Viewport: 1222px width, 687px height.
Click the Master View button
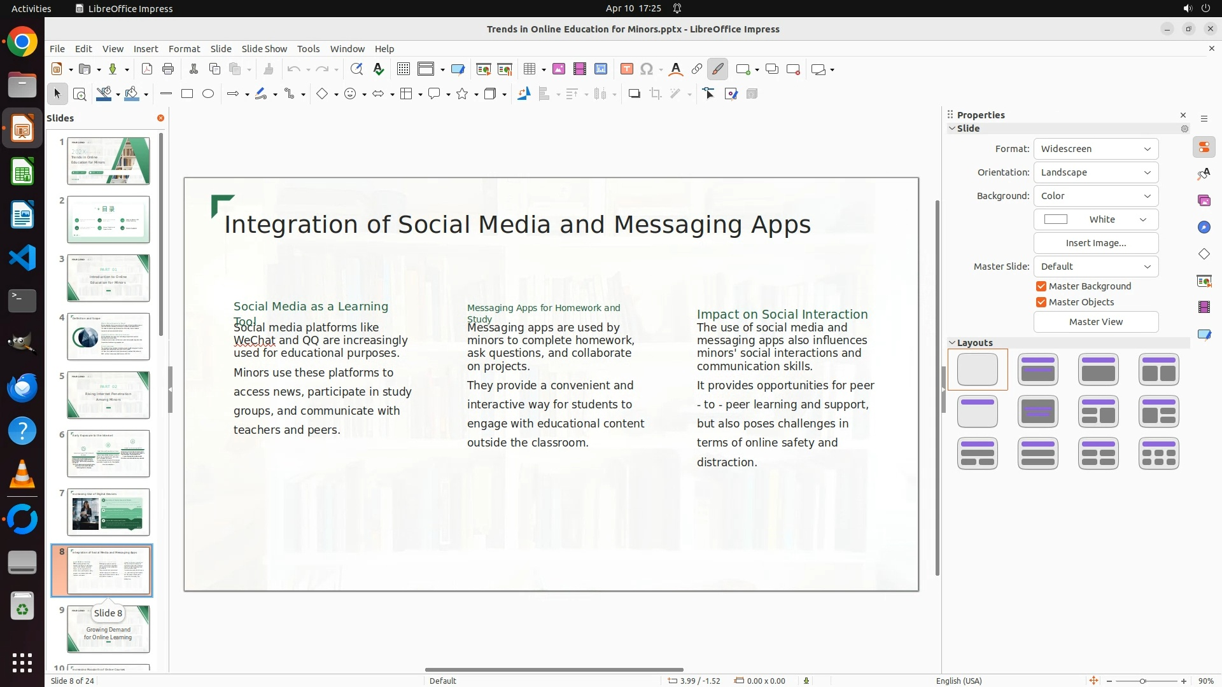coord(1095,322)
